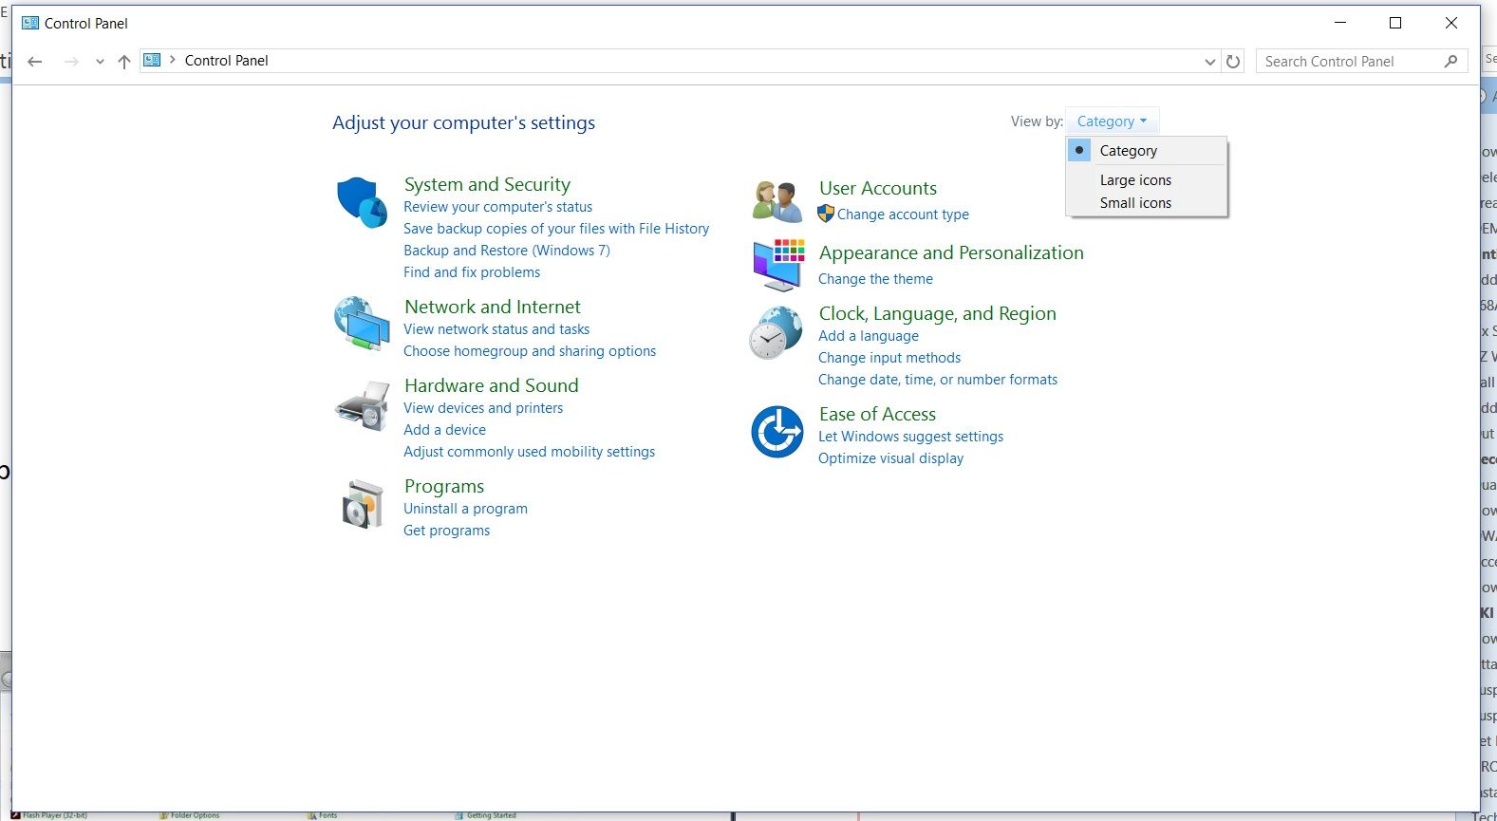The width and height of the screenshot is (1497, 821).
Task: Click the search magnifier icon
Action: [1450, 62]
